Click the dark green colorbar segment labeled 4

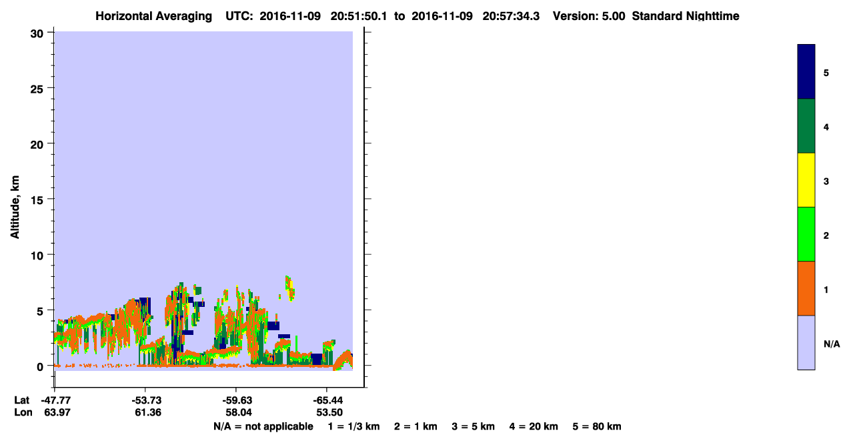(x=806, y=126)
